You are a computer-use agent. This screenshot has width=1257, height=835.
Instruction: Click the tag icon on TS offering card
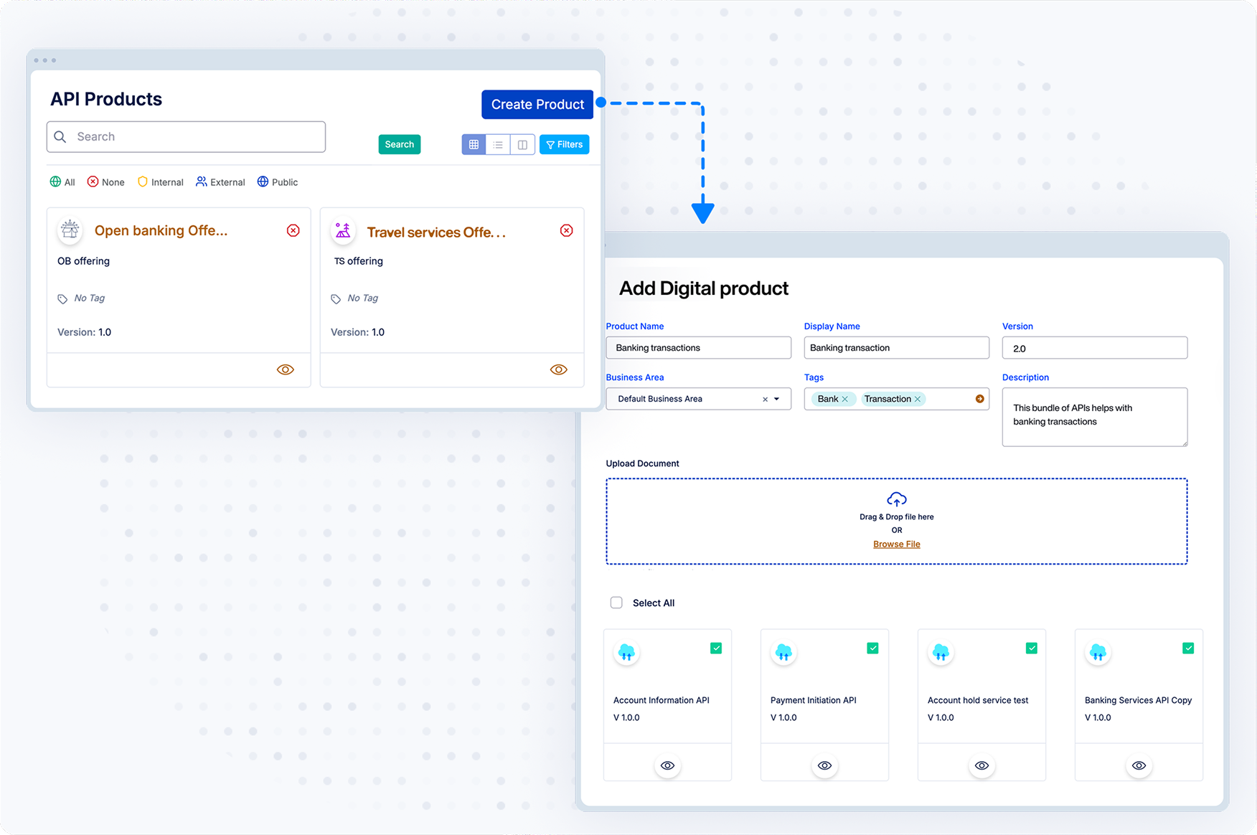tap(336, 298)
